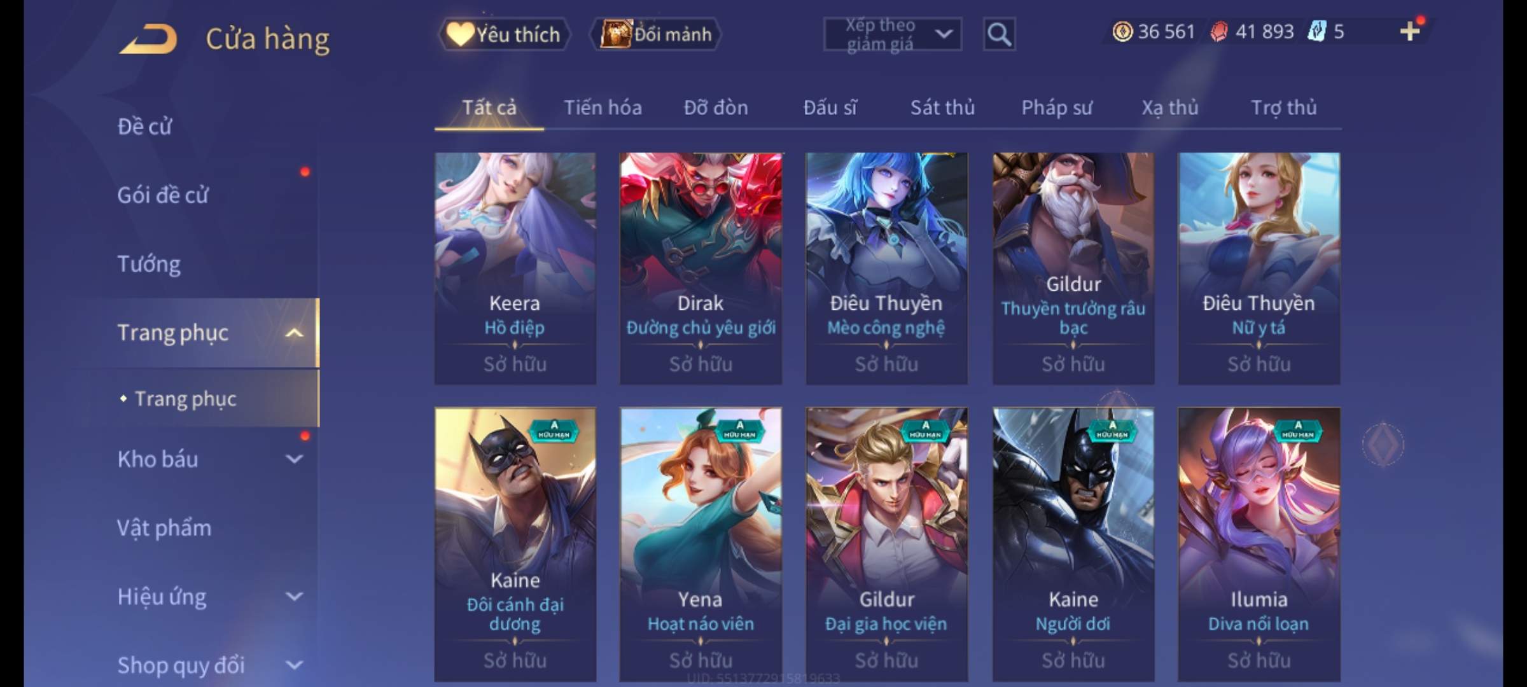Viewport: 1527px width, 687px height.
Task: Tap the gold coin currency icon
Action: click(x=1122, y=31)
